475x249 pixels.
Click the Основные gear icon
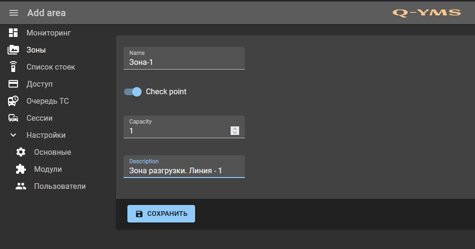point(21,152)
